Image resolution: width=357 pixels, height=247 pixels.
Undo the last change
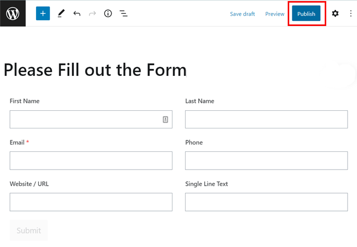77,14
